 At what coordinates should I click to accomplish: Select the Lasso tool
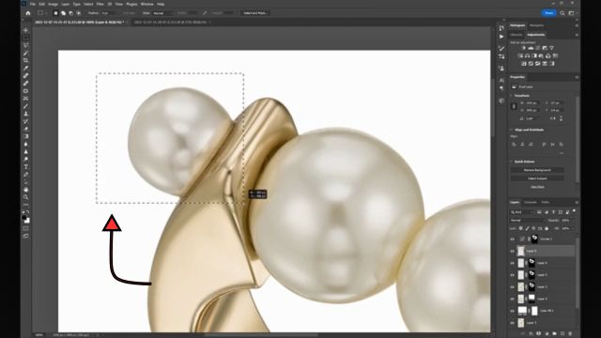tap(25, 45)
